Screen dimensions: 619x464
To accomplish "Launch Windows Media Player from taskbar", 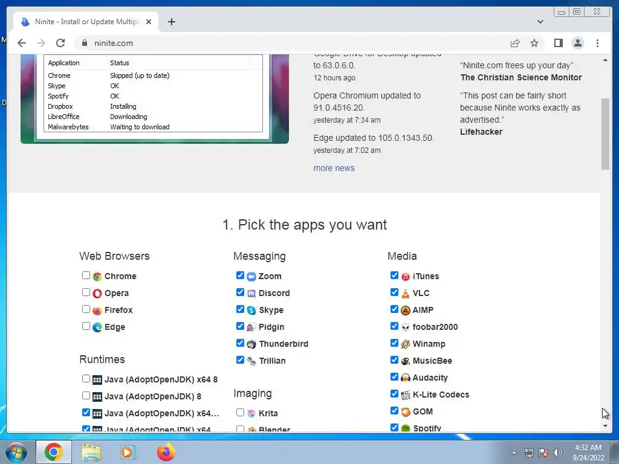I will tap(128, 452).
